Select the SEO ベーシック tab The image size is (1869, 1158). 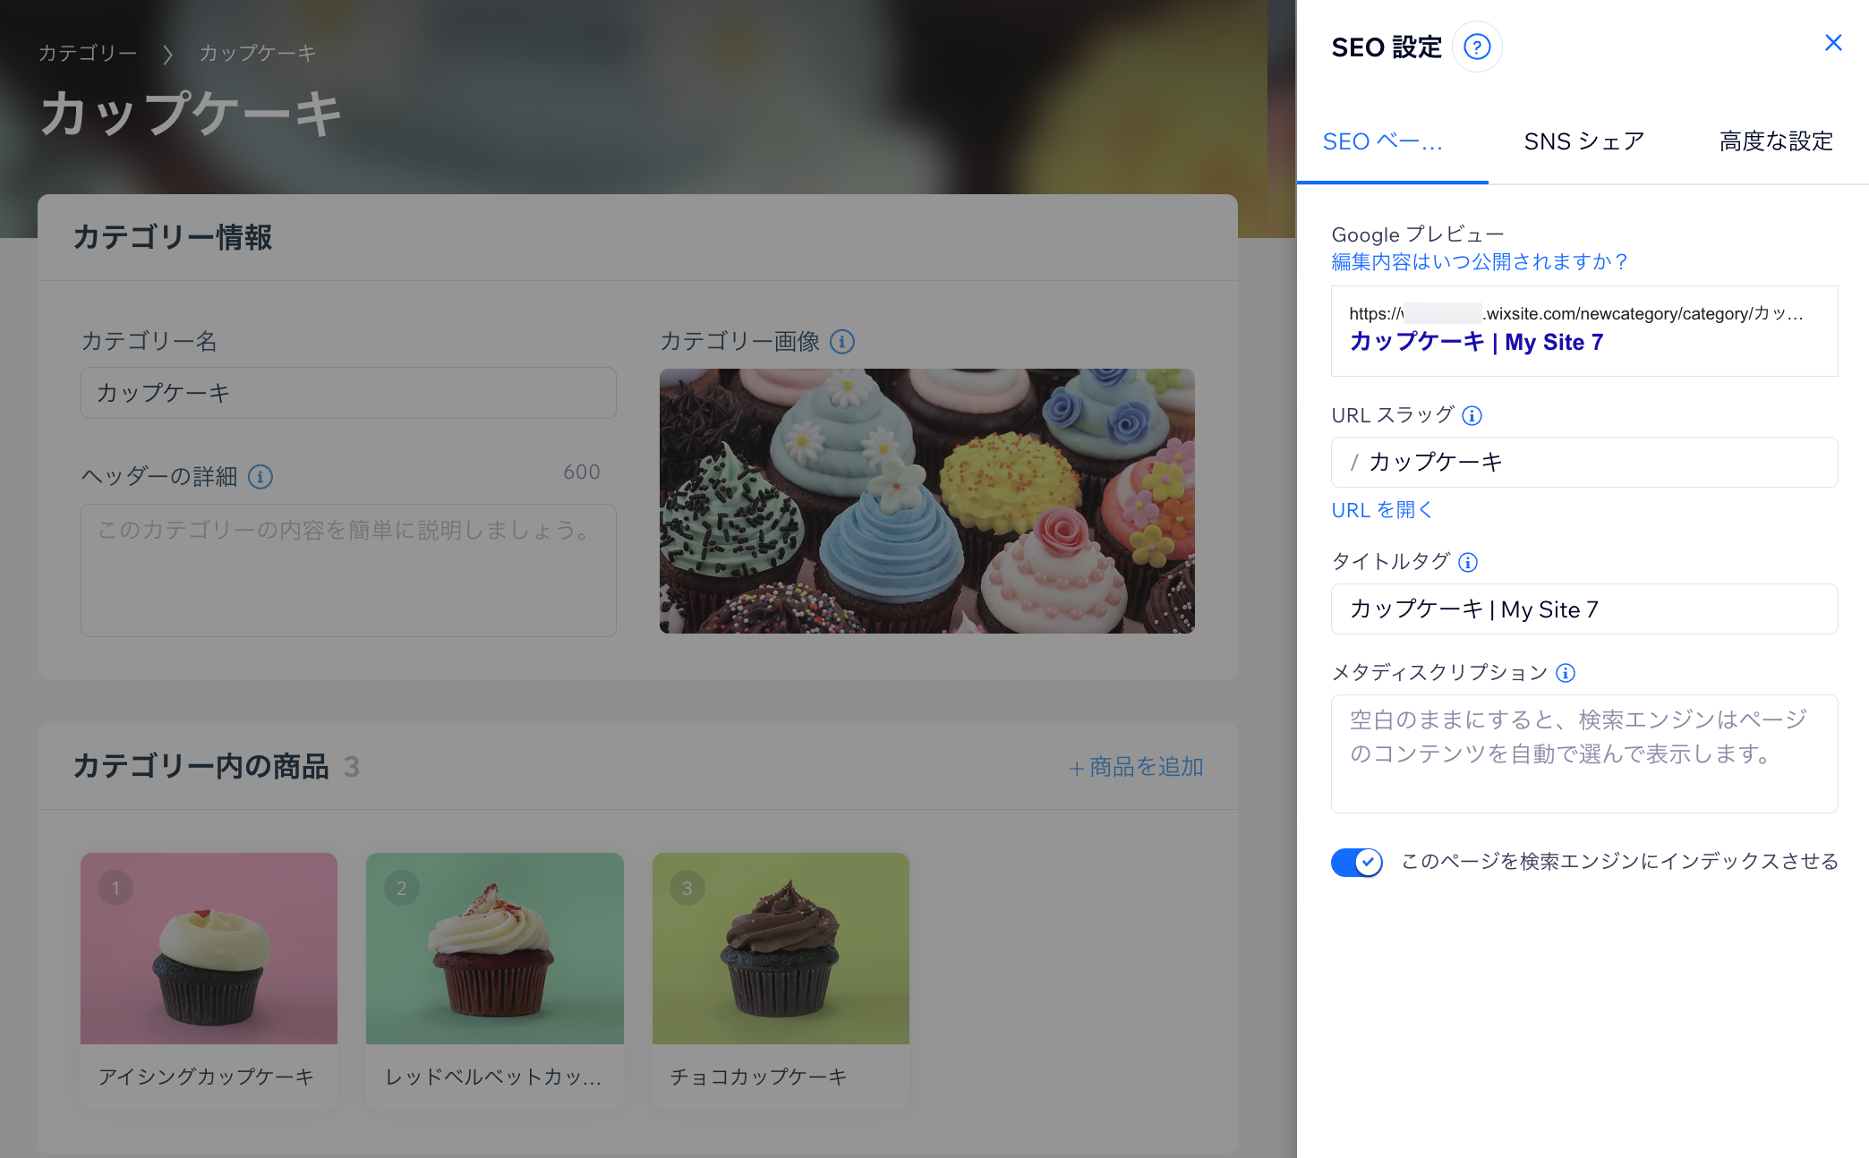tap(1384, 140)
